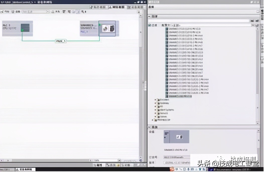Switch to the Device view tab
This screenshot has width=264, height=172.
tap(136, 7)
